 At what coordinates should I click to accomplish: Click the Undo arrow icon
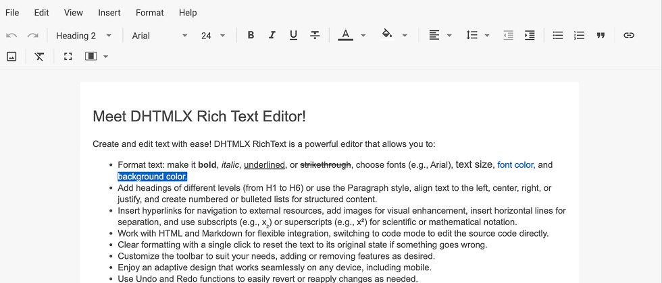click(11, 35)
